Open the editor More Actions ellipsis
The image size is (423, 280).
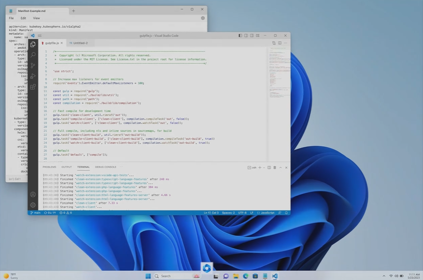pyautogui.click(x=286, y=43)
